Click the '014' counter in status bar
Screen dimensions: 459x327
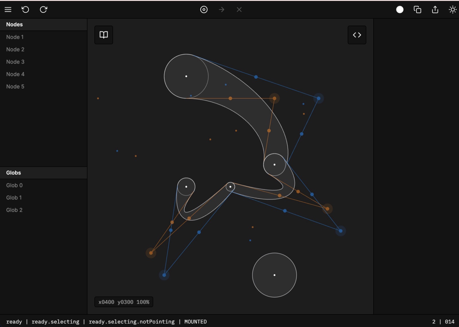(450, 322)
